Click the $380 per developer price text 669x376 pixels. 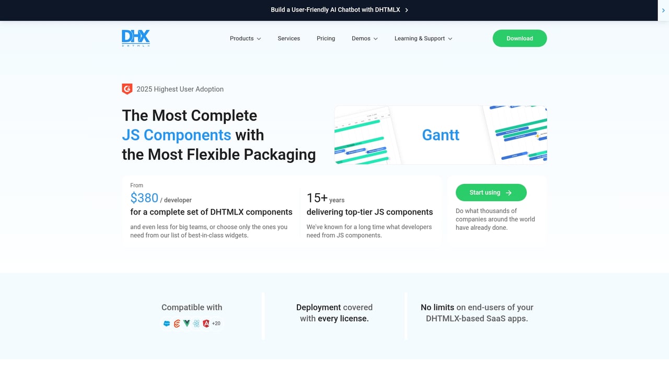point(144,198)
